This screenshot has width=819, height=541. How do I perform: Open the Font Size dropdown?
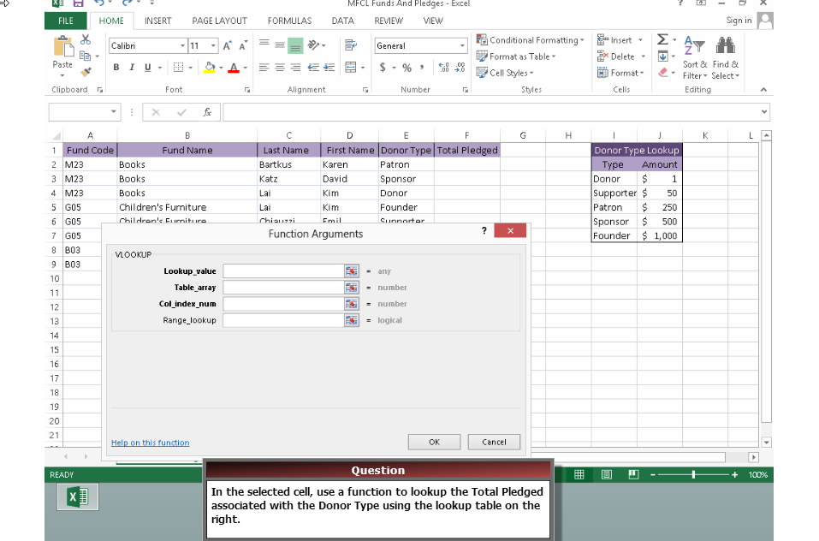[203, 45]
